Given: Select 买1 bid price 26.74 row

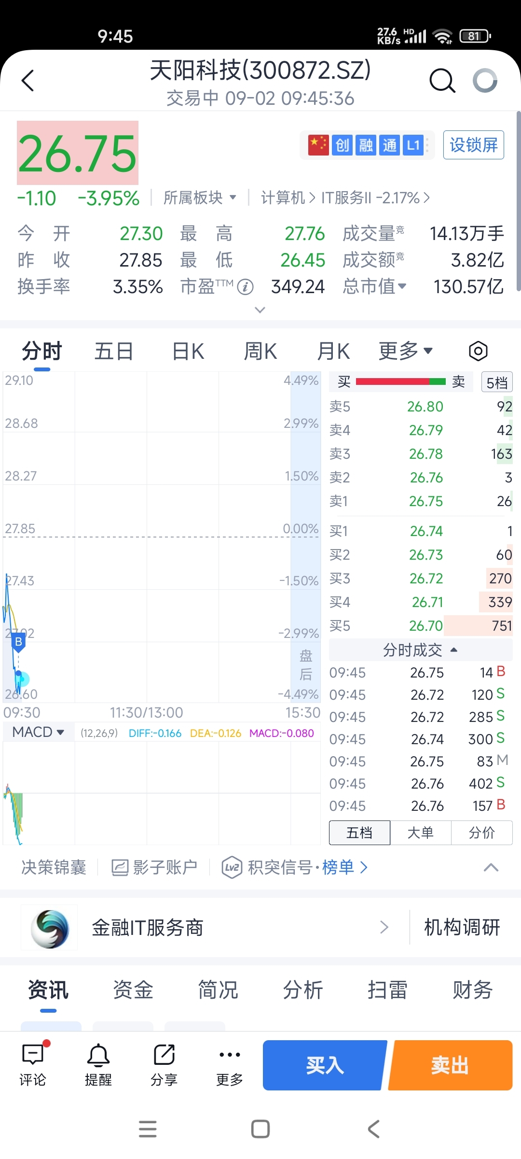Looking at the screenshot, I should tap(421, 531).
